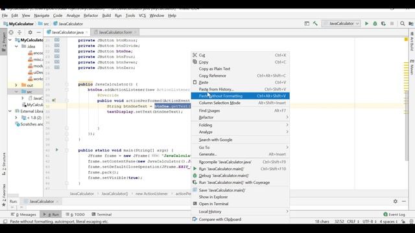Toggle the 4: Run tool window button

point(51,214)
